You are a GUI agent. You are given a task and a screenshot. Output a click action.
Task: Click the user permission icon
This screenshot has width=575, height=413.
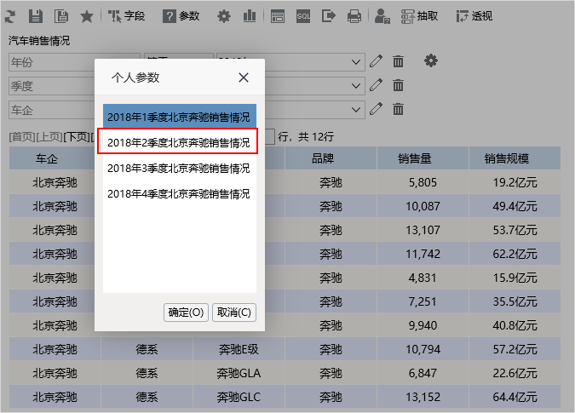point(382,16)
